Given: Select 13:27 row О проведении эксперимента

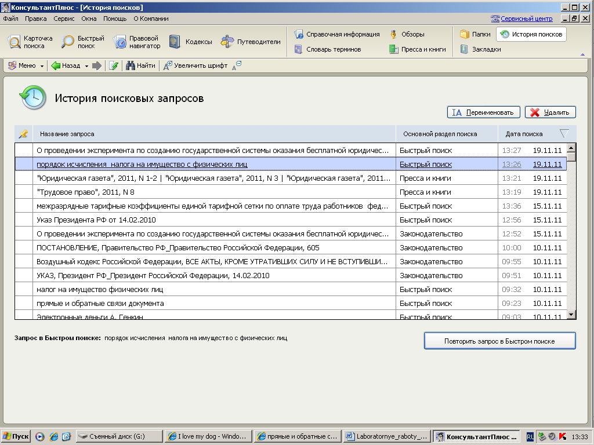Looking at the screenshot, I should pyautogui.click(x=291, y=150).
